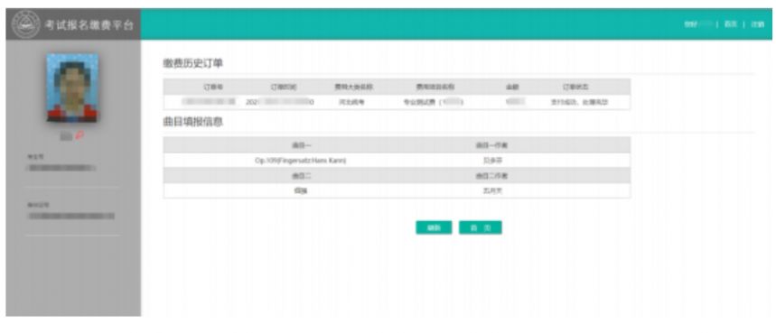Click the order time cell starting with 202
This screenshot has height=333, width=776.
coord(280,102)
